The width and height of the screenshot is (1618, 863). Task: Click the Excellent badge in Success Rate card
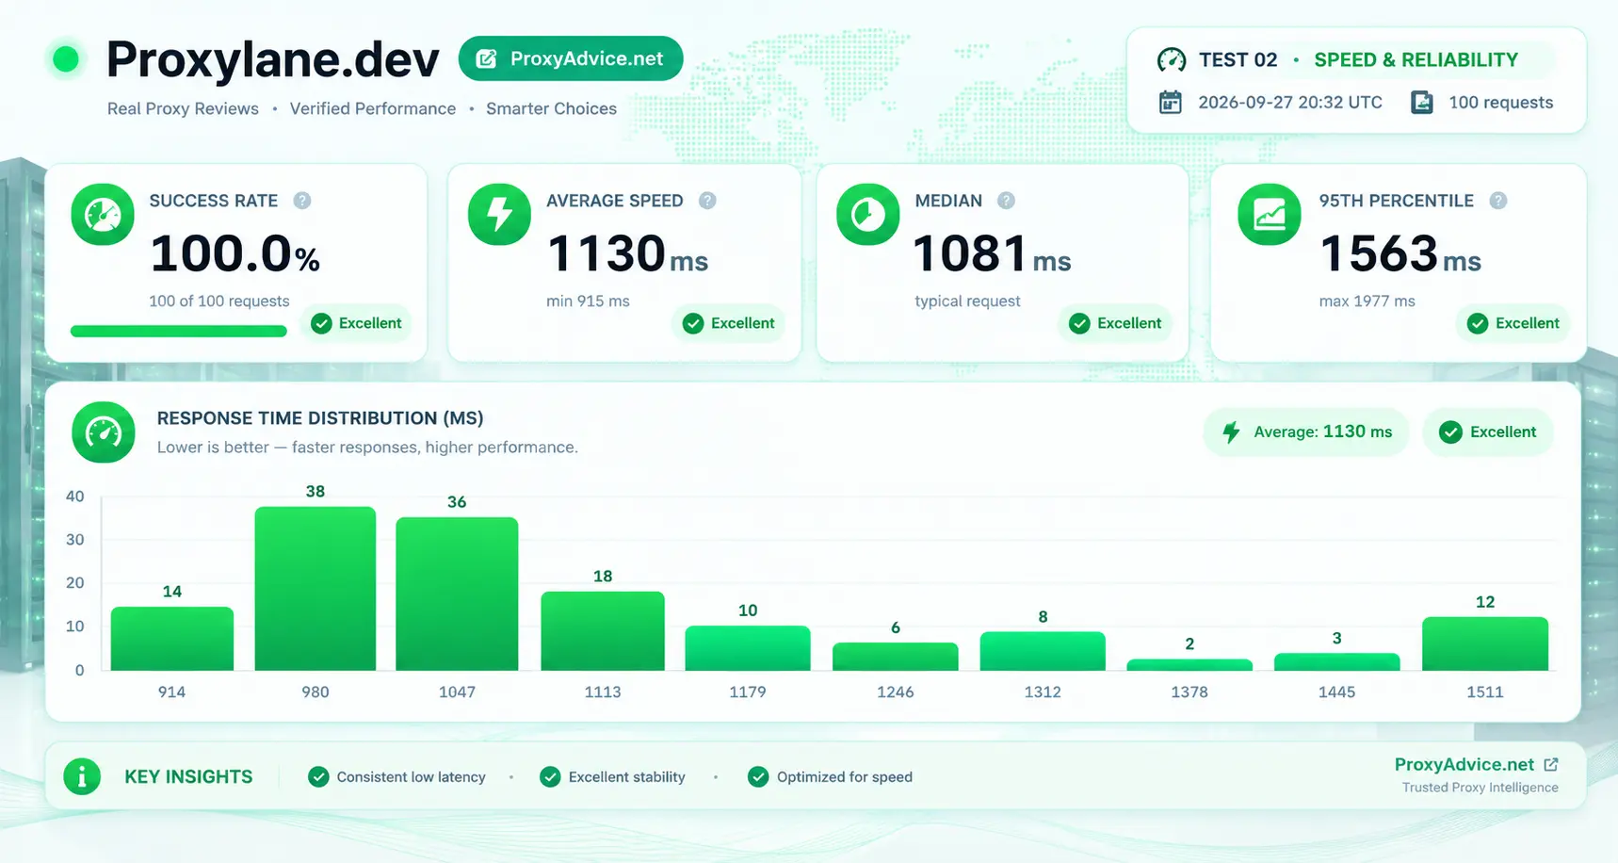pos(357,323)
